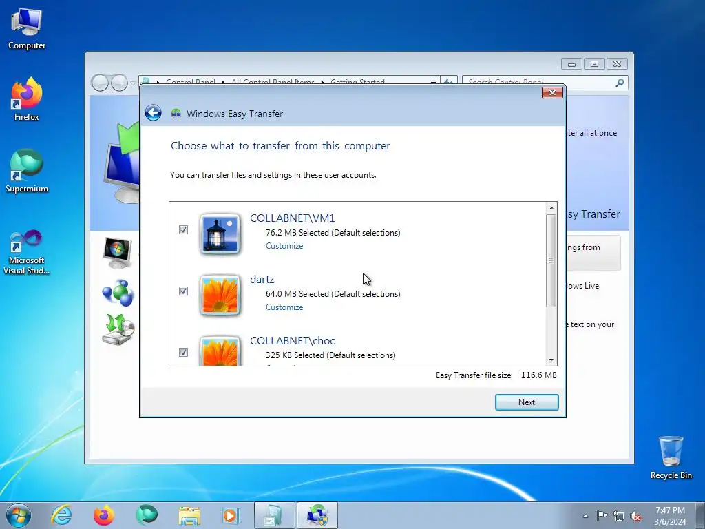This screenshot has height=529, width=705.
Task: Uncheck the dartz account checkbox
Action: pyautogui.click(x=183, y=291)
